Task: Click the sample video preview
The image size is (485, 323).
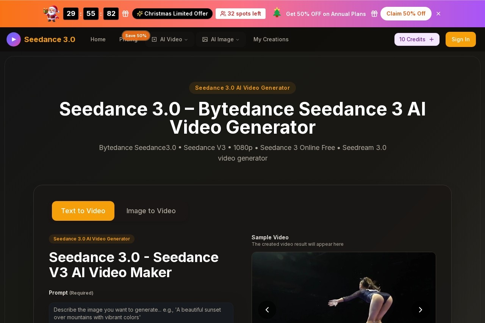Action: coord(344,288)
